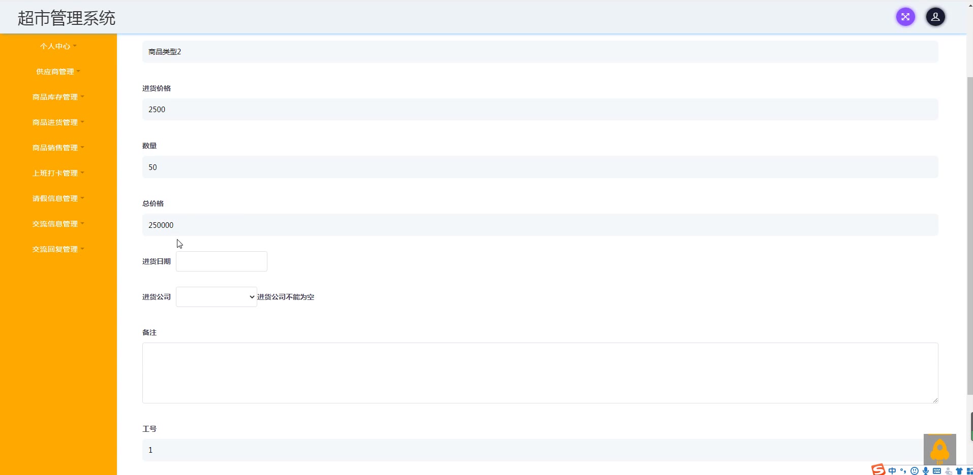Open Sogou soft keyboard icon
973x475 pixels.
937,471
